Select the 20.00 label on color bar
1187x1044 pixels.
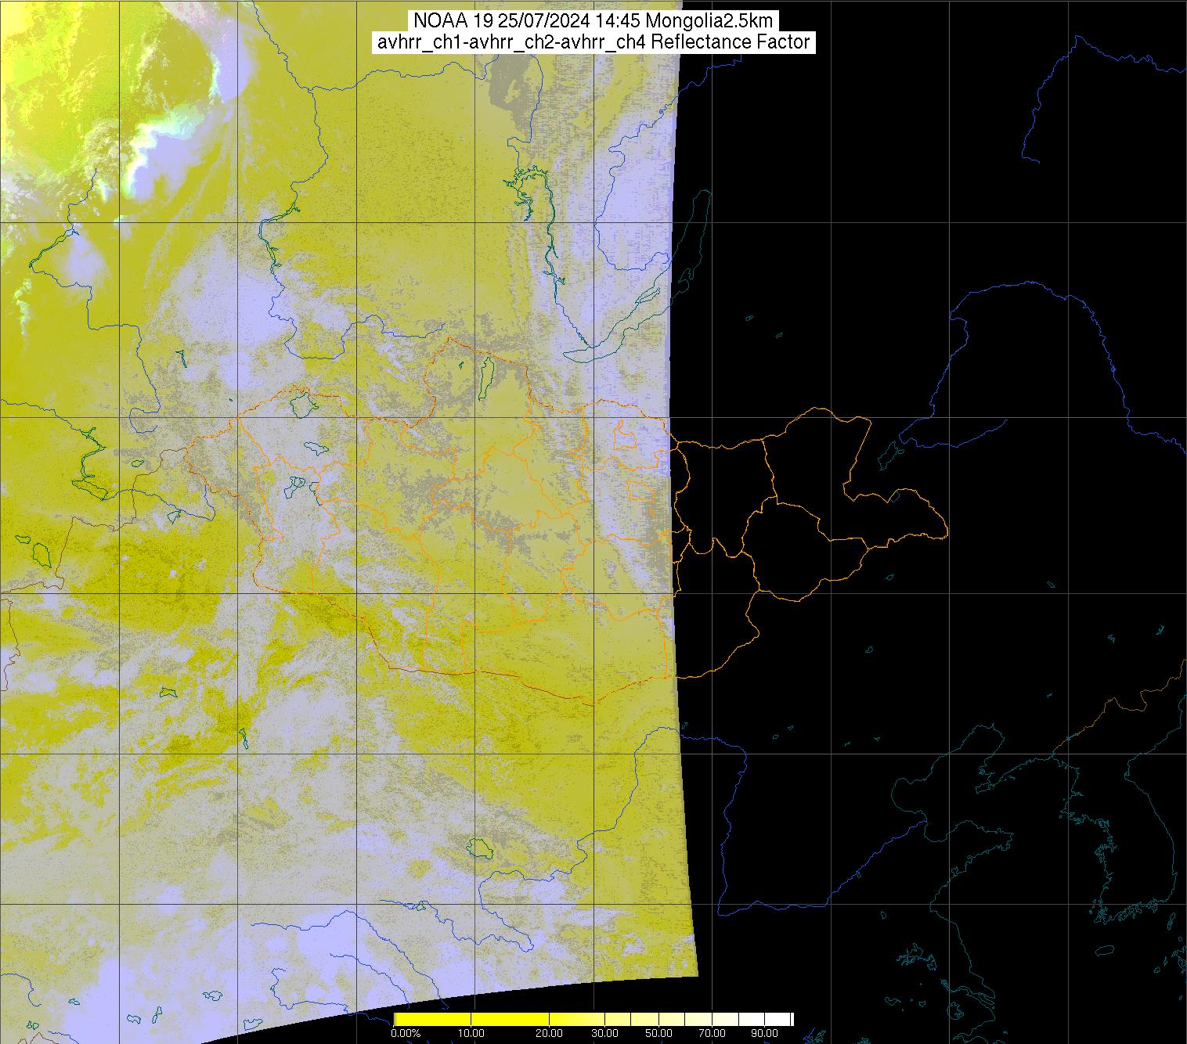549,1033
